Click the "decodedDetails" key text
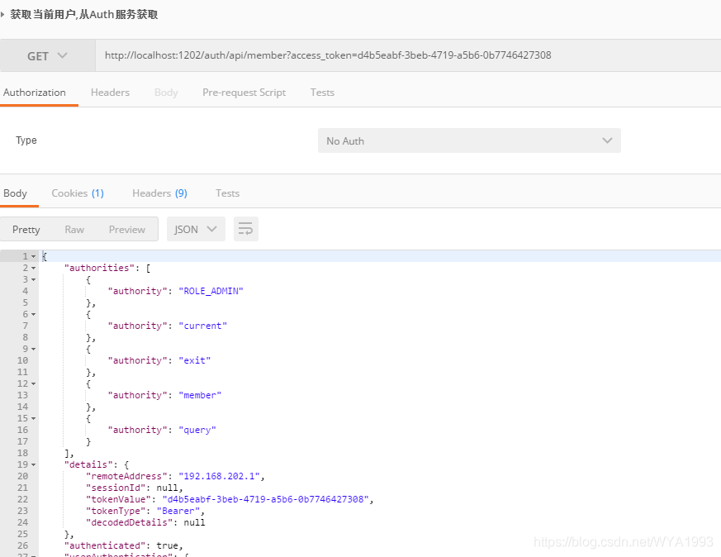Screen dimensions: 721x557 (129, 522)
